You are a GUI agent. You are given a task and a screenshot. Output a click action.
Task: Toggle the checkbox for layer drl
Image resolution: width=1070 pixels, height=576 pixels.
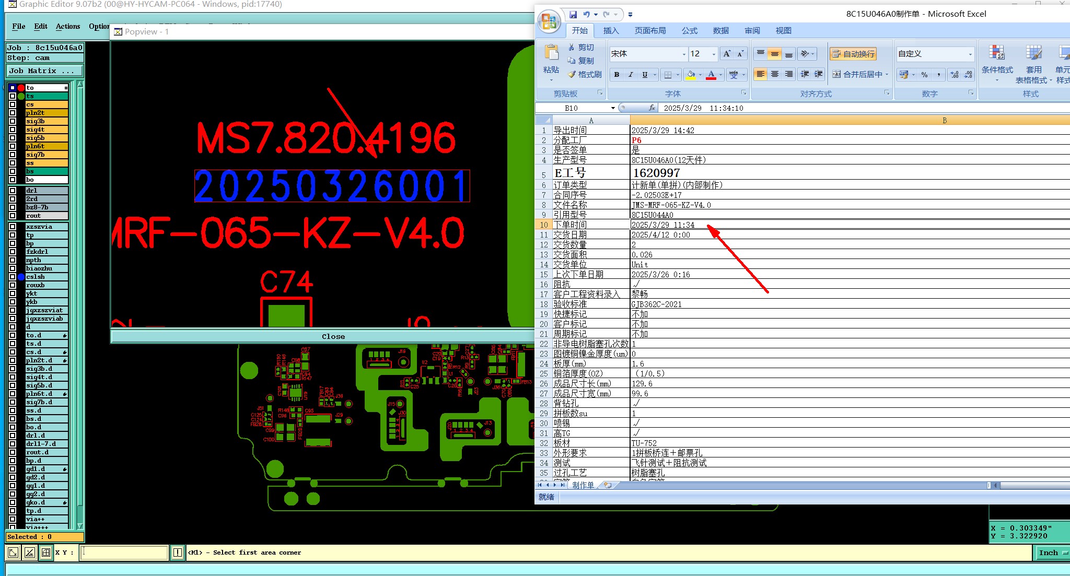(13, 191)
